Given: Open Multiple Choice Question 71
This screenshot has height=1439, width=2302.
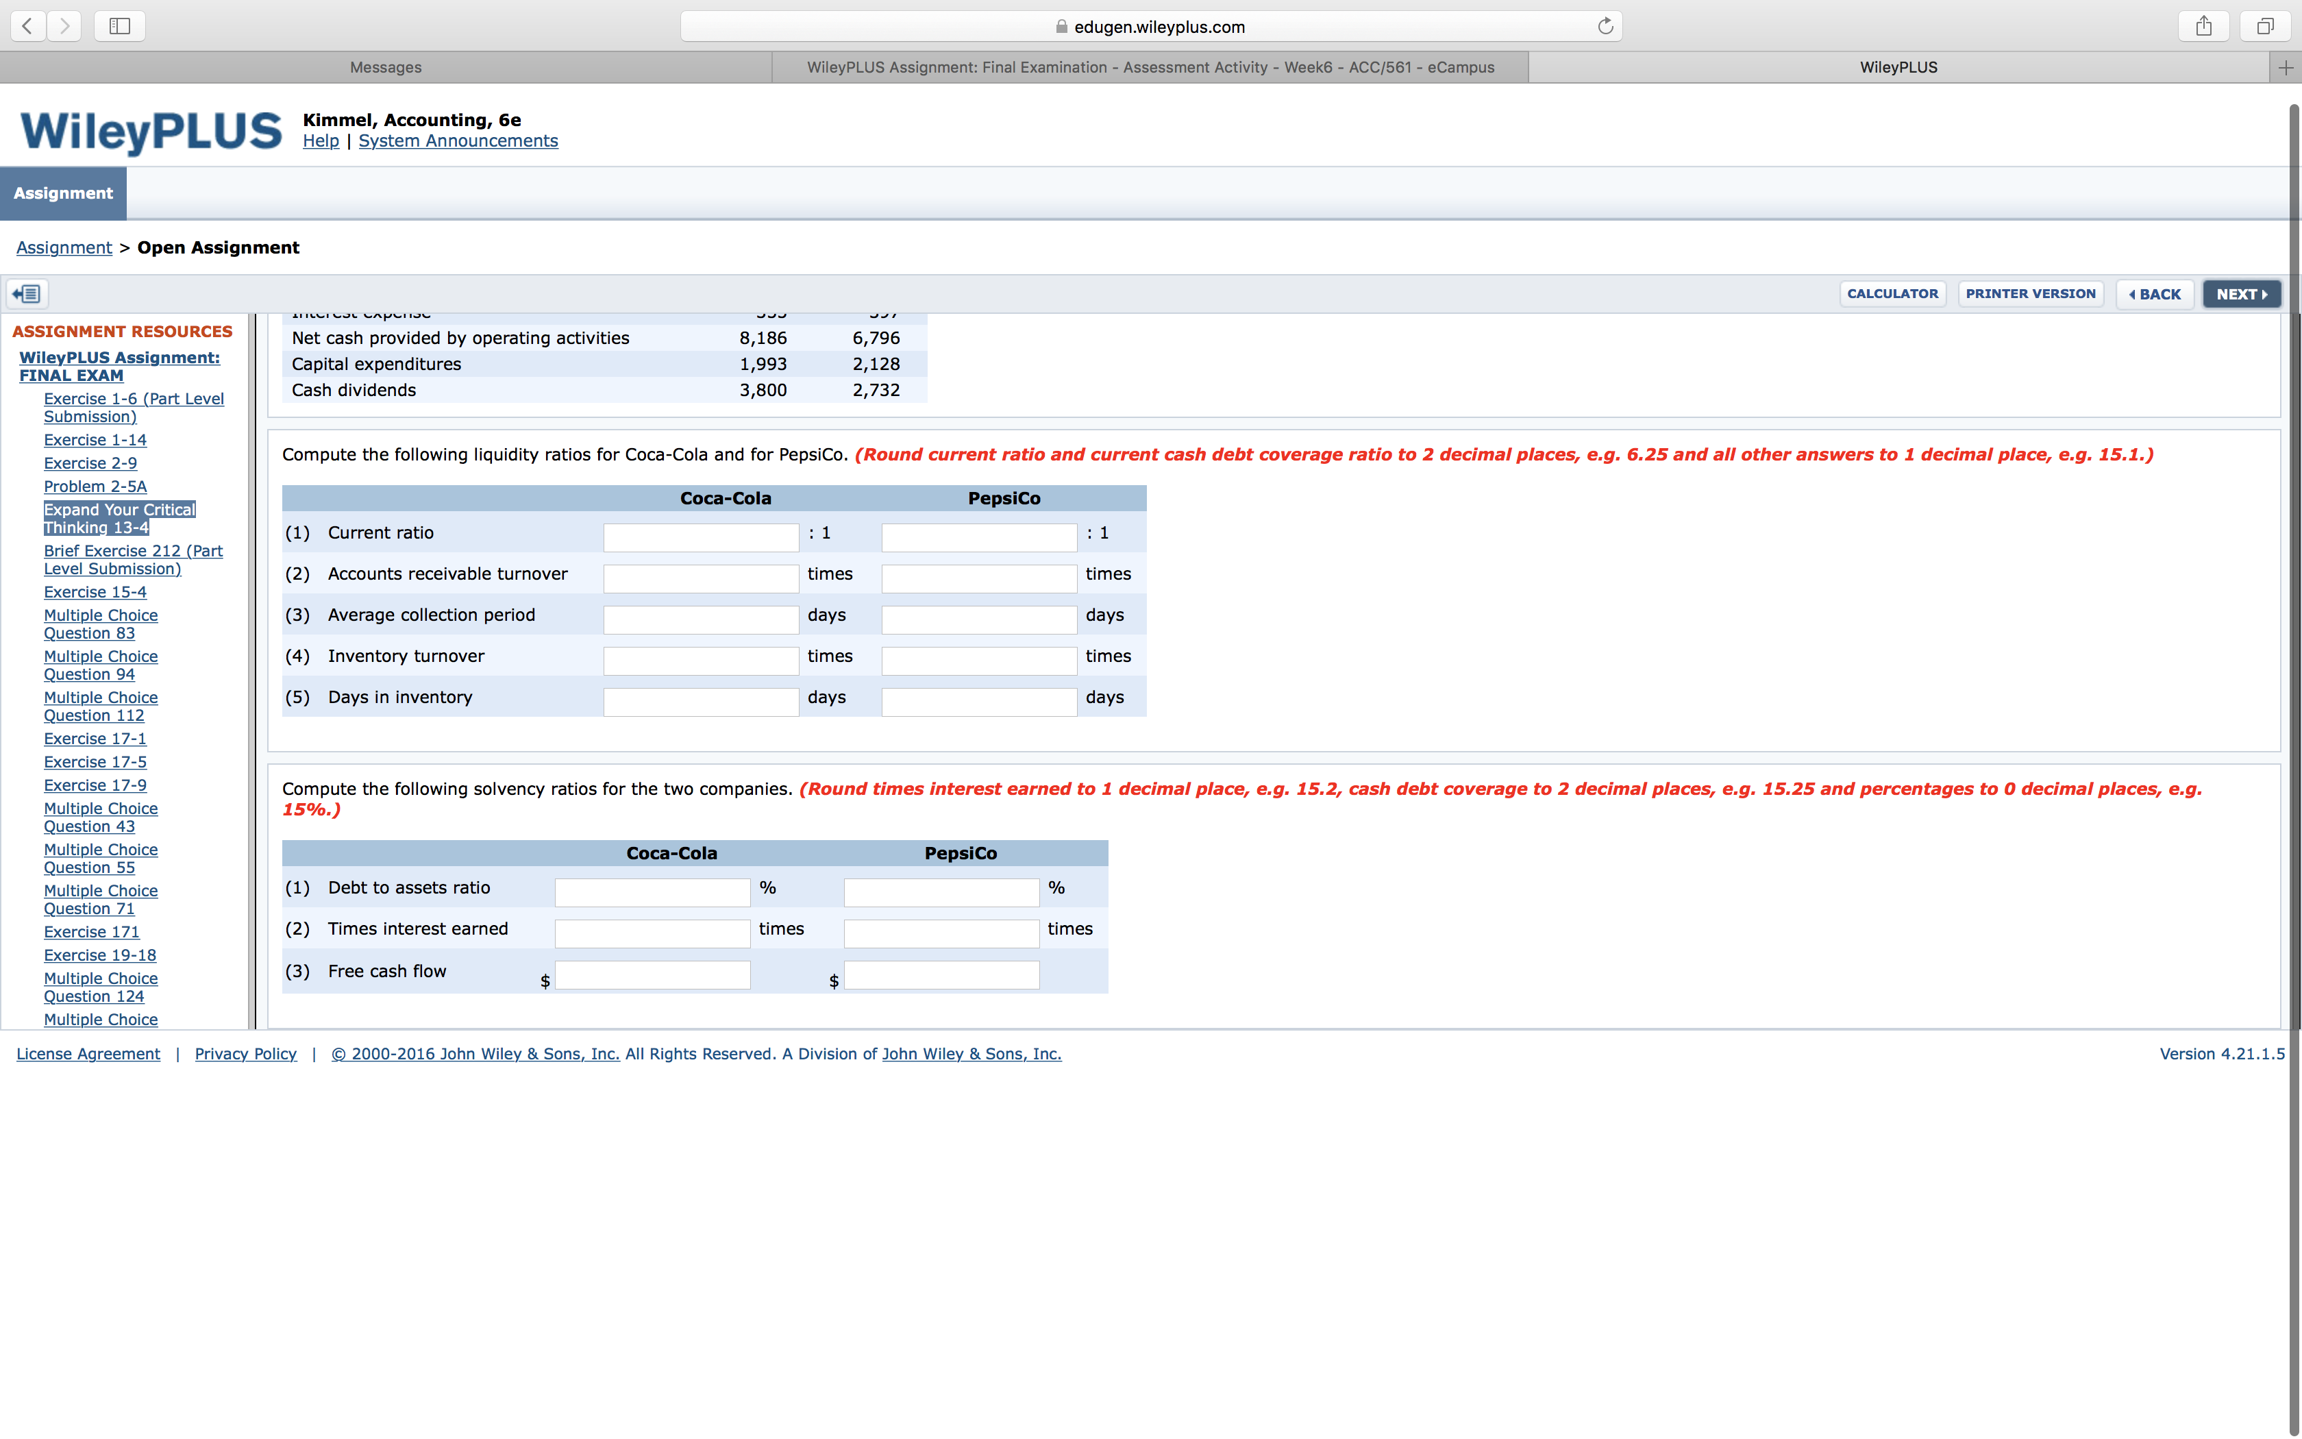Looking at the screenshot, I should 101,899.
